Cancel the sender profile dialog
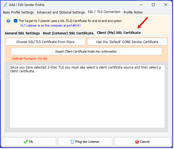This screenshot has height=149, width=174. coord(142,142)
